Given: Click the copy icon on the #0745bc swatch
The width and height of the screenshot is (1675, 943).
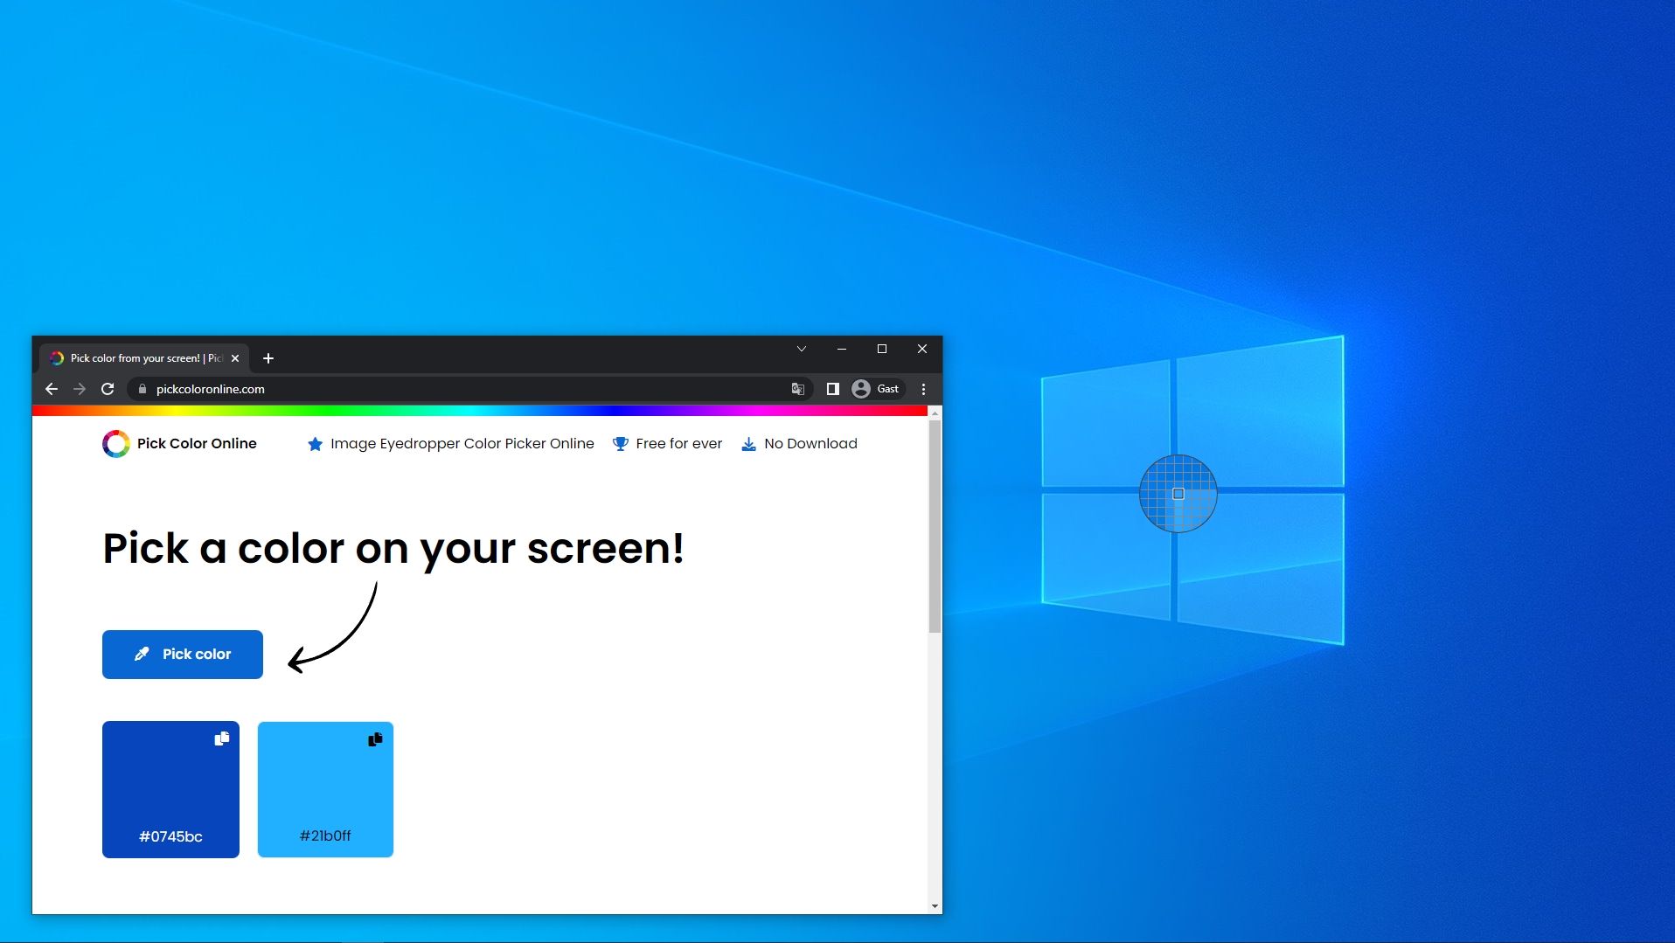Looking at the screenshot, I should 221,738.
